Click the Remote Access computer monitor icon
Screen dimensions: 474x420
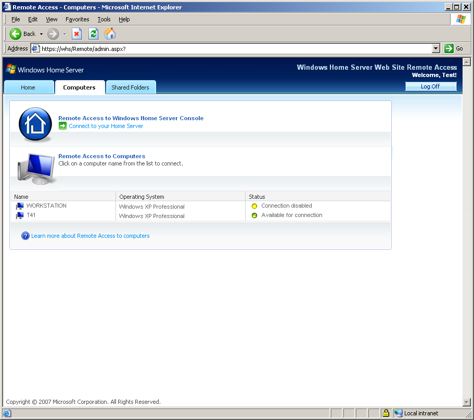point(36,169)
